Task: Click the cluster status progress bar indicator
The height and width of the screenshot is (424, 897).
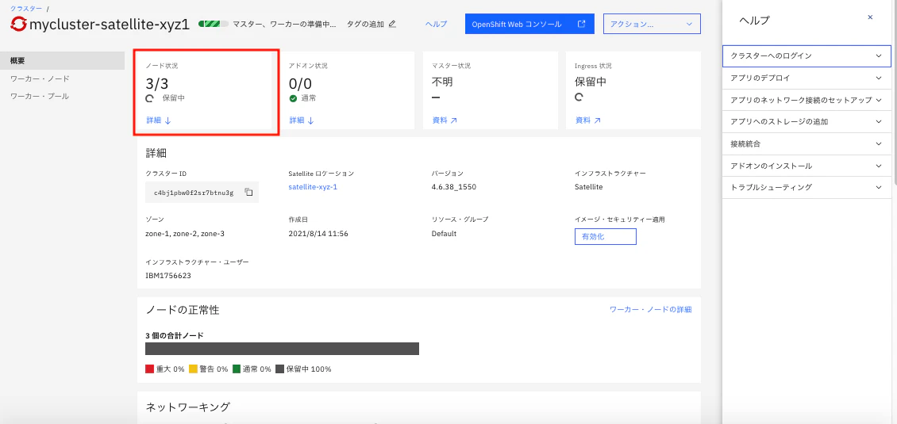Action: [x=214, y=24]
